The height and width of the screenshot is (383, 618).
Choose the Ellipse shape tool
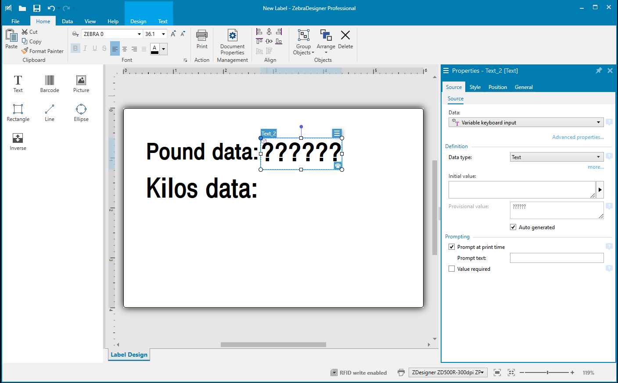[81, 112]
